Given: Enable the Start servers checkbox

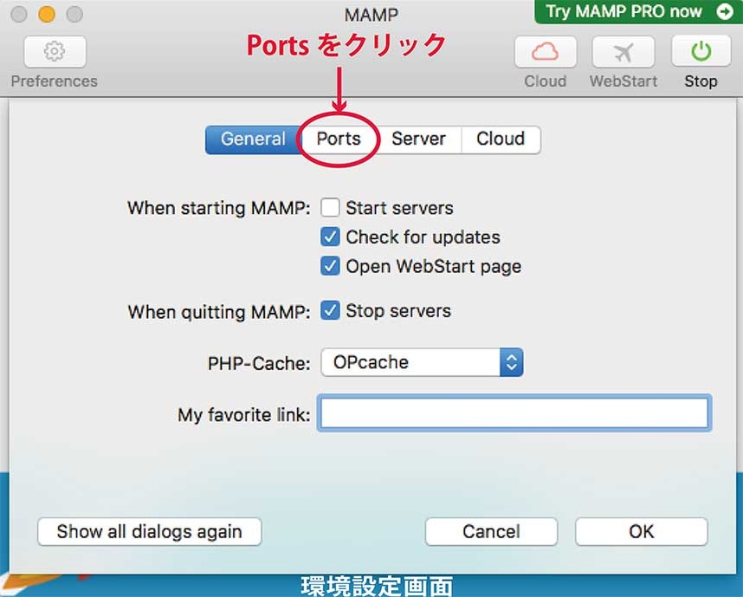Looking at the screenshot, I should coord(330,208).
